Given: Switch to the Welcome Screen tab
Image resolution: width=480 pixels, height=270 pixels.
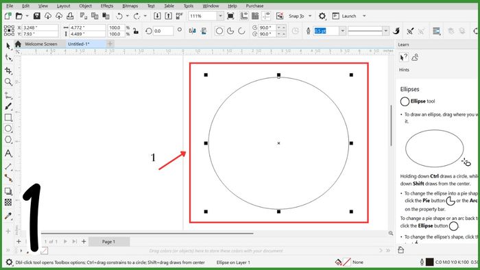Looking at the screenshot, I should click(x=41, y=44).
